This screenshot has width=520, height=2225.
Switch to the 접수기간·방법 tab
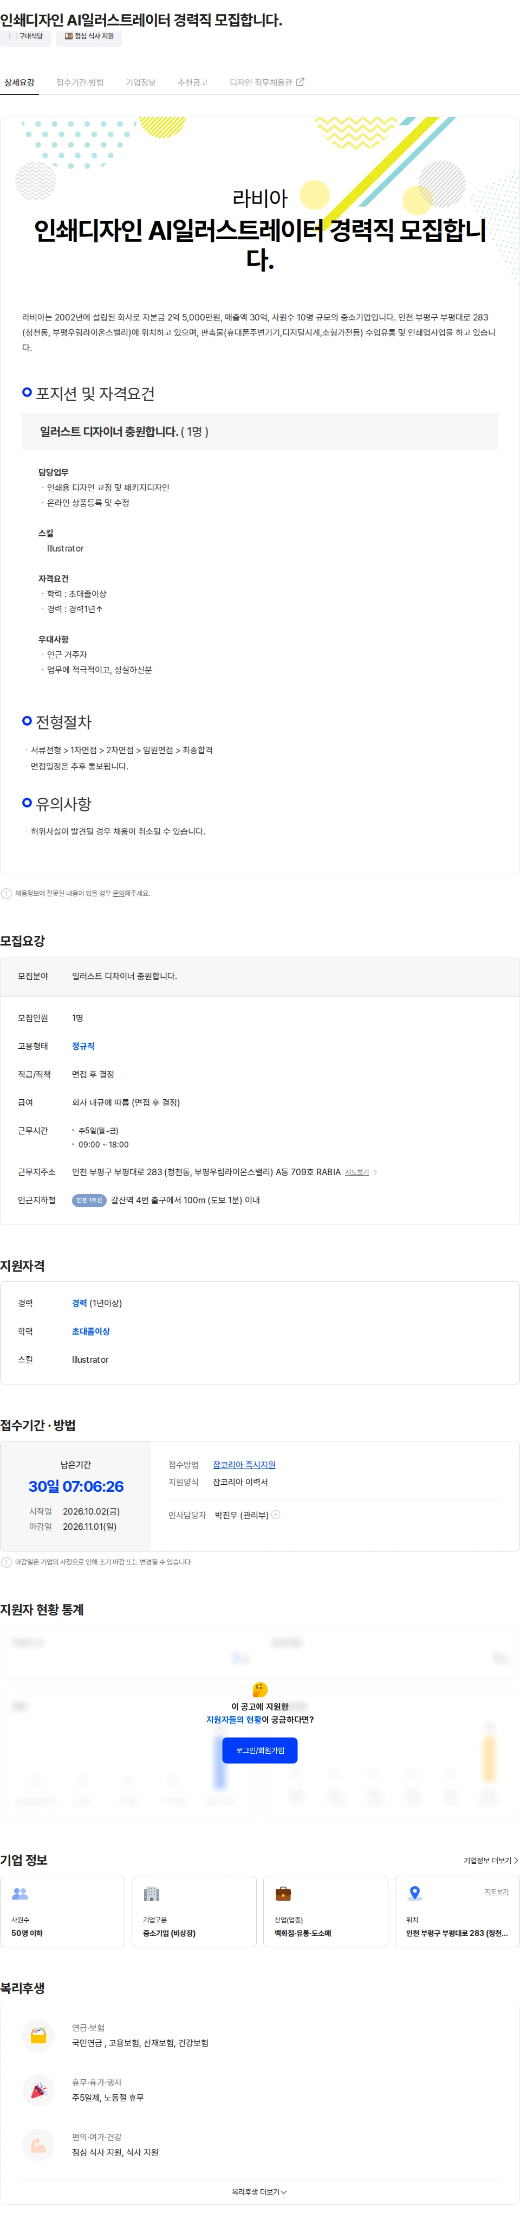point(79,83)
